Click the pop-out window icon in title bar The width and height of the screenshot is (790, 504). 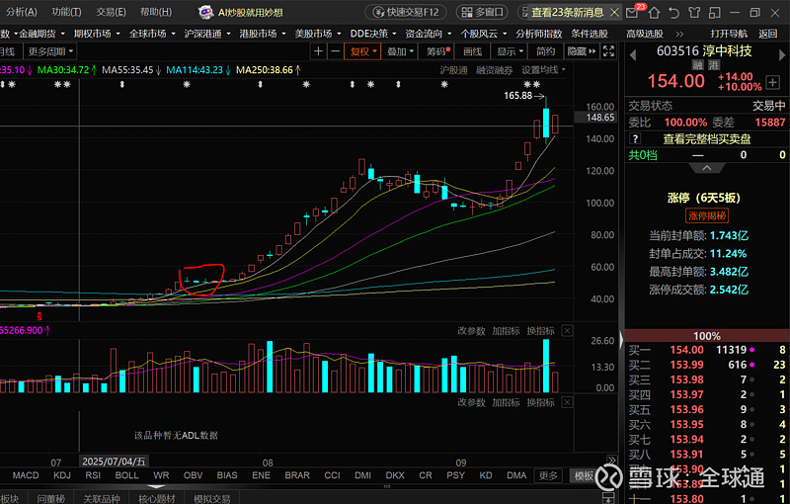click(x=714, y=13)
